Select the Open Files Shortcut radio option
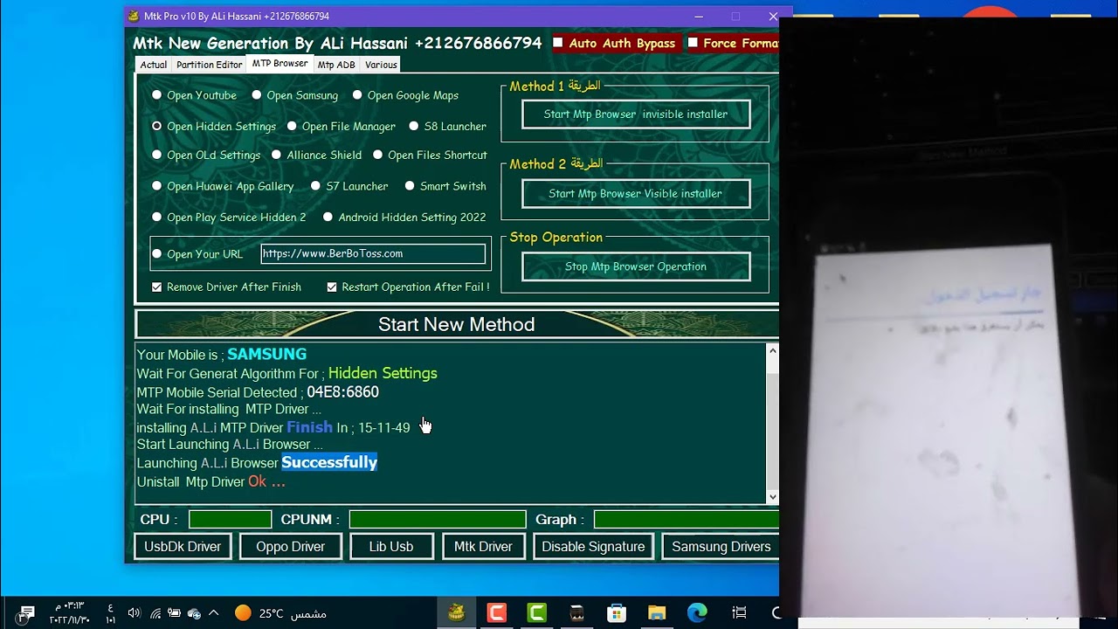Screen dimensions: 1118x629 (x=378, y=155)
